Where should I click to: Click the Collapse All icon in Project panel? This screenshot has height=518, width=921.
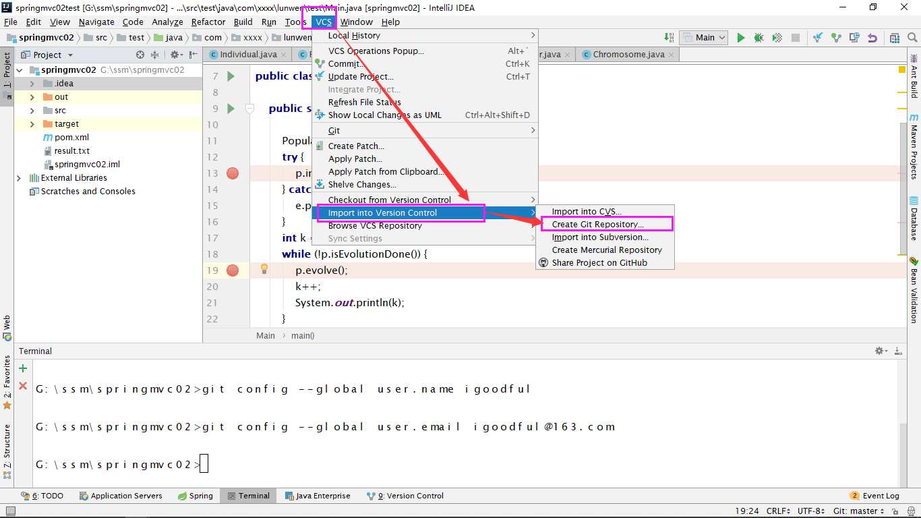tap(155, 55)
